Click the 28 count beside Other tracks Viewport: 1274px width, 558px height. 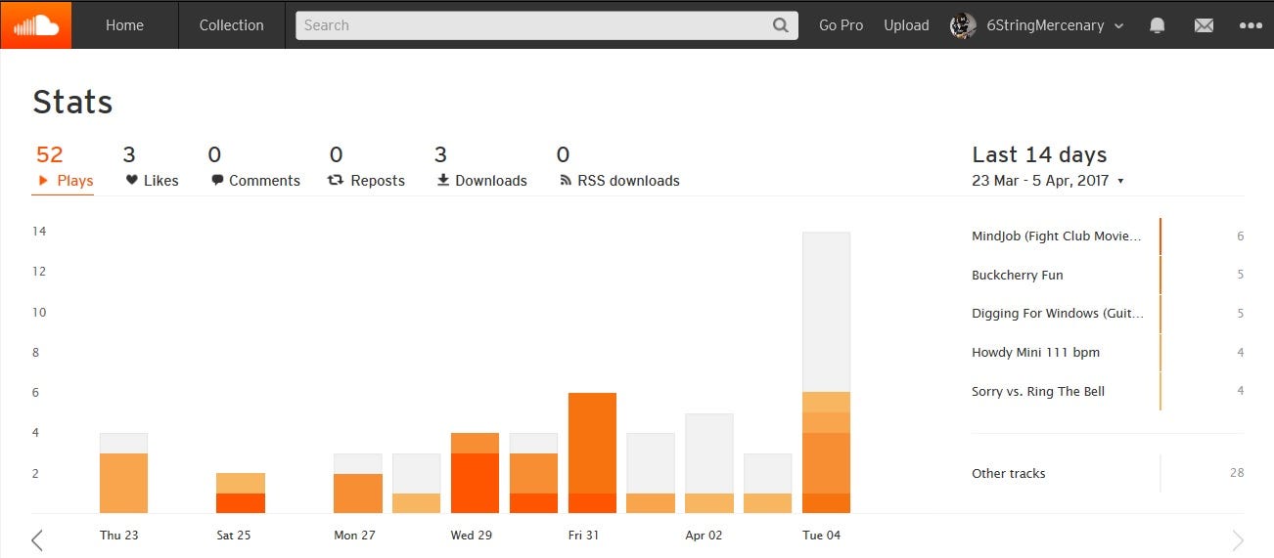click(1237, 473)
